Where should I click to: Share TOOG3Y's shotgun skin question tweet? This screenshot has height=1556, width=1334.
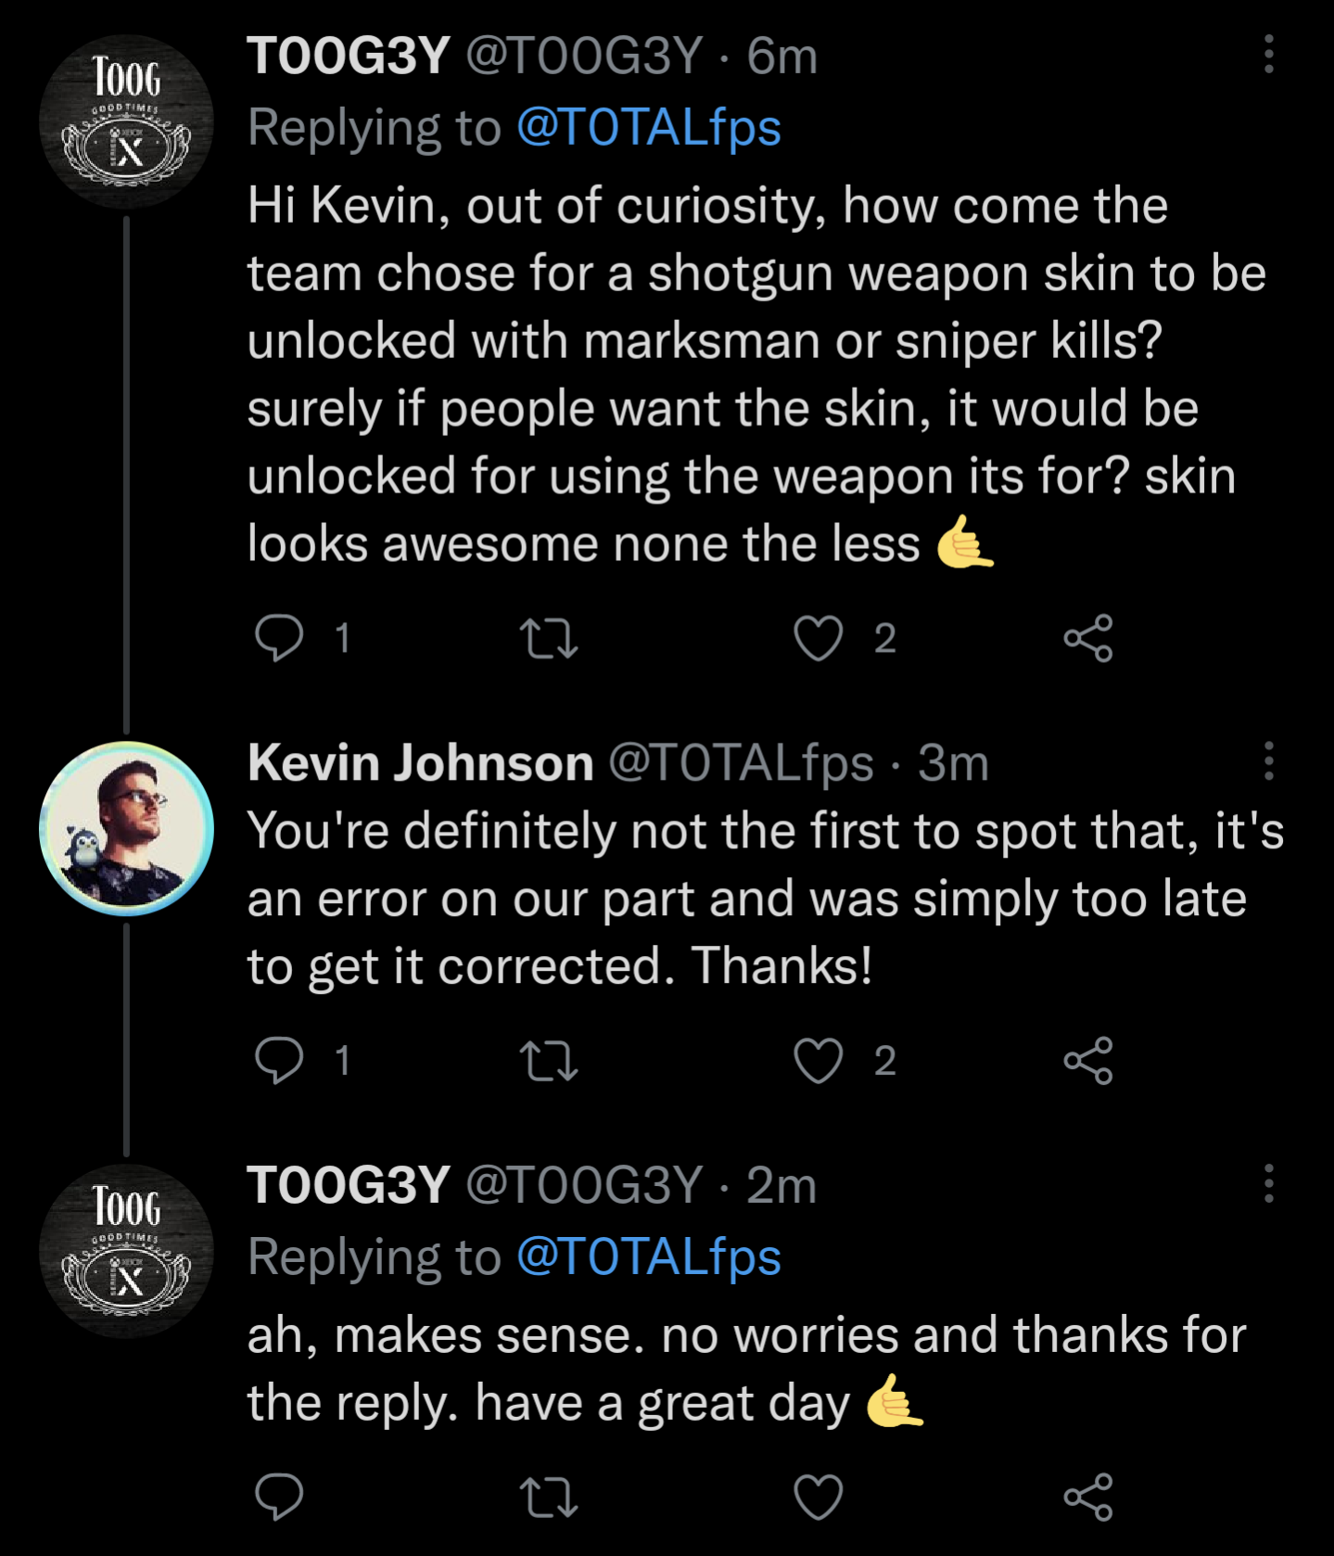click(x=1088, y=639)
